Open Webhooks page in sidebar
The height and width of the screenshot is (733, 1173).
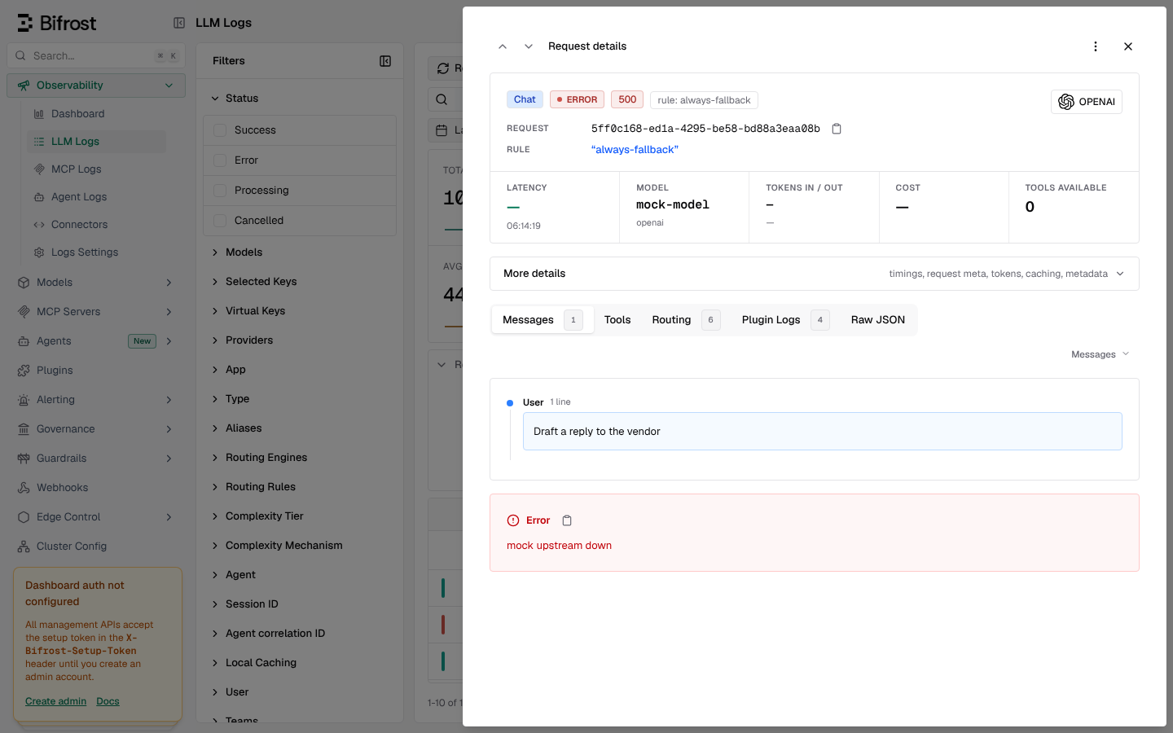[96, 488]
